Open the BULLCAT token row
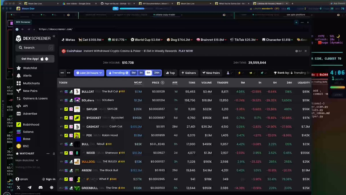Image resolution: width=346 pixels, height=195 pixels. (x=185, y=92)
